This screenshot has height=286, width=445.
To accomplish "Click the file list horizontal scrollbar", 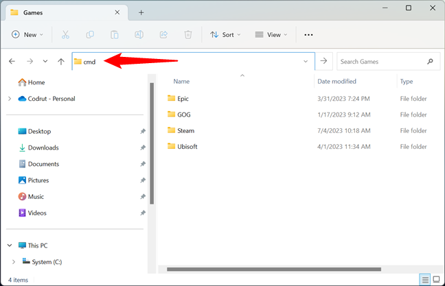I will point(274,270).
